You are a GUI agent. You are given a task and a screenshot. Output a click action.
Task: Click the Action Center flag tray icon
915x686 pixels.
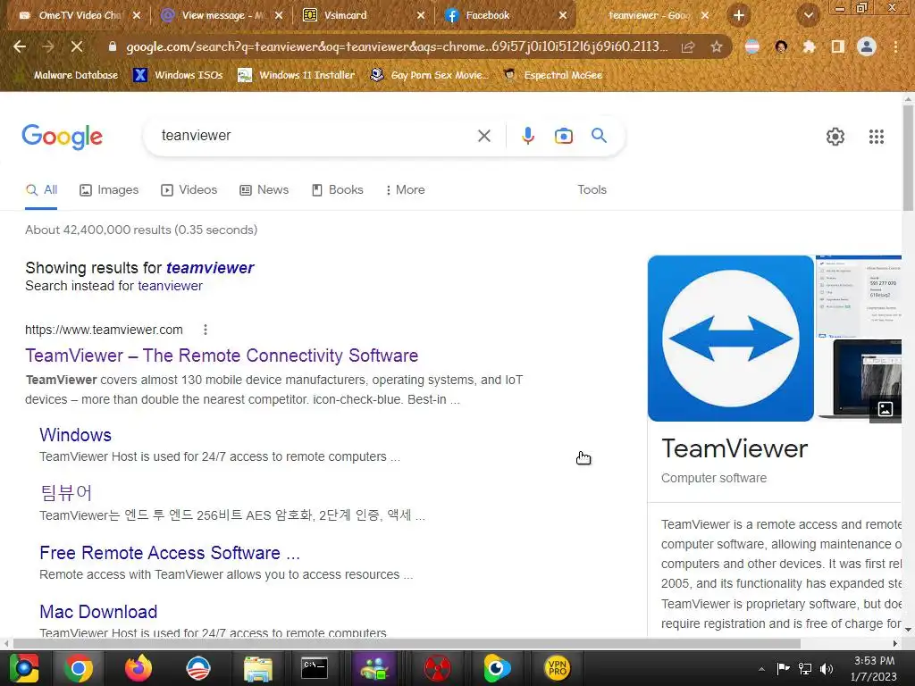pyautogui.click(x=783, y=668)
